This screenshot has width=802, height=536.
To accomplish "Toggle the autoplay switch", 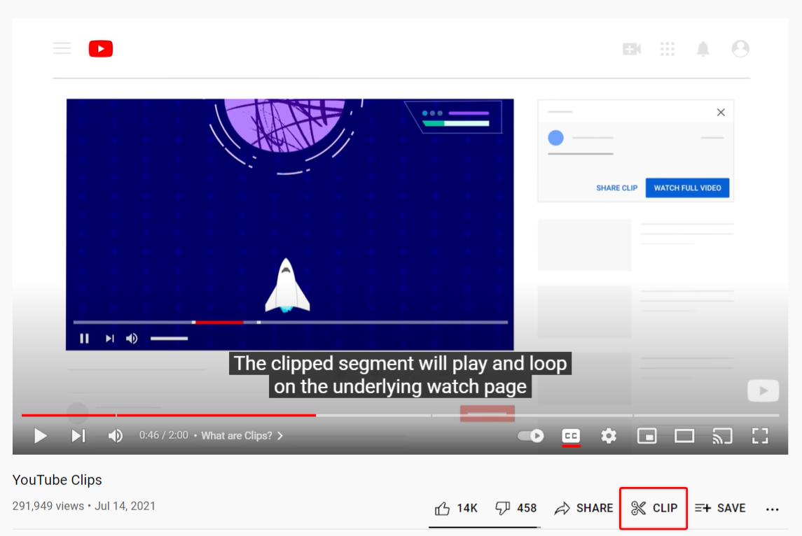I will pos(530,436).
